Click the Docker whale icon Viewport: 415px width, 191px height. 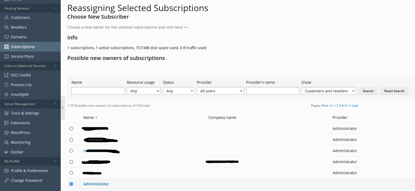pos(7,152)
